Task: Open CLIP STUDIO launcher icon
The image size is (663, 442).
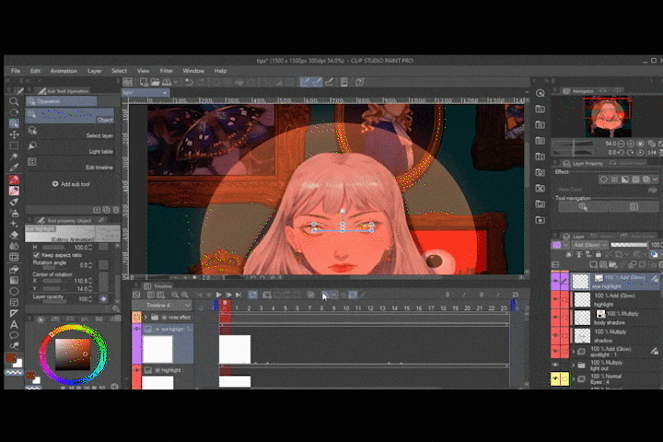Action: 128,82
